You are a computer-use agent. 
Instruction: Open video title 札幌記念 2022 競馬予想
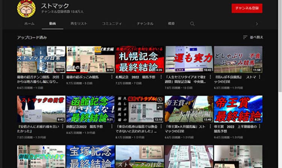pos(135,77)
